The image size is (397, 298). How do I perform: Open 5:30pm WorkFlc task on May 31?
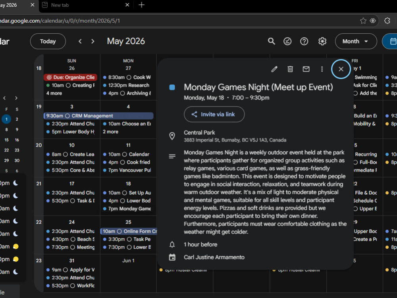(x=71, y=286)
